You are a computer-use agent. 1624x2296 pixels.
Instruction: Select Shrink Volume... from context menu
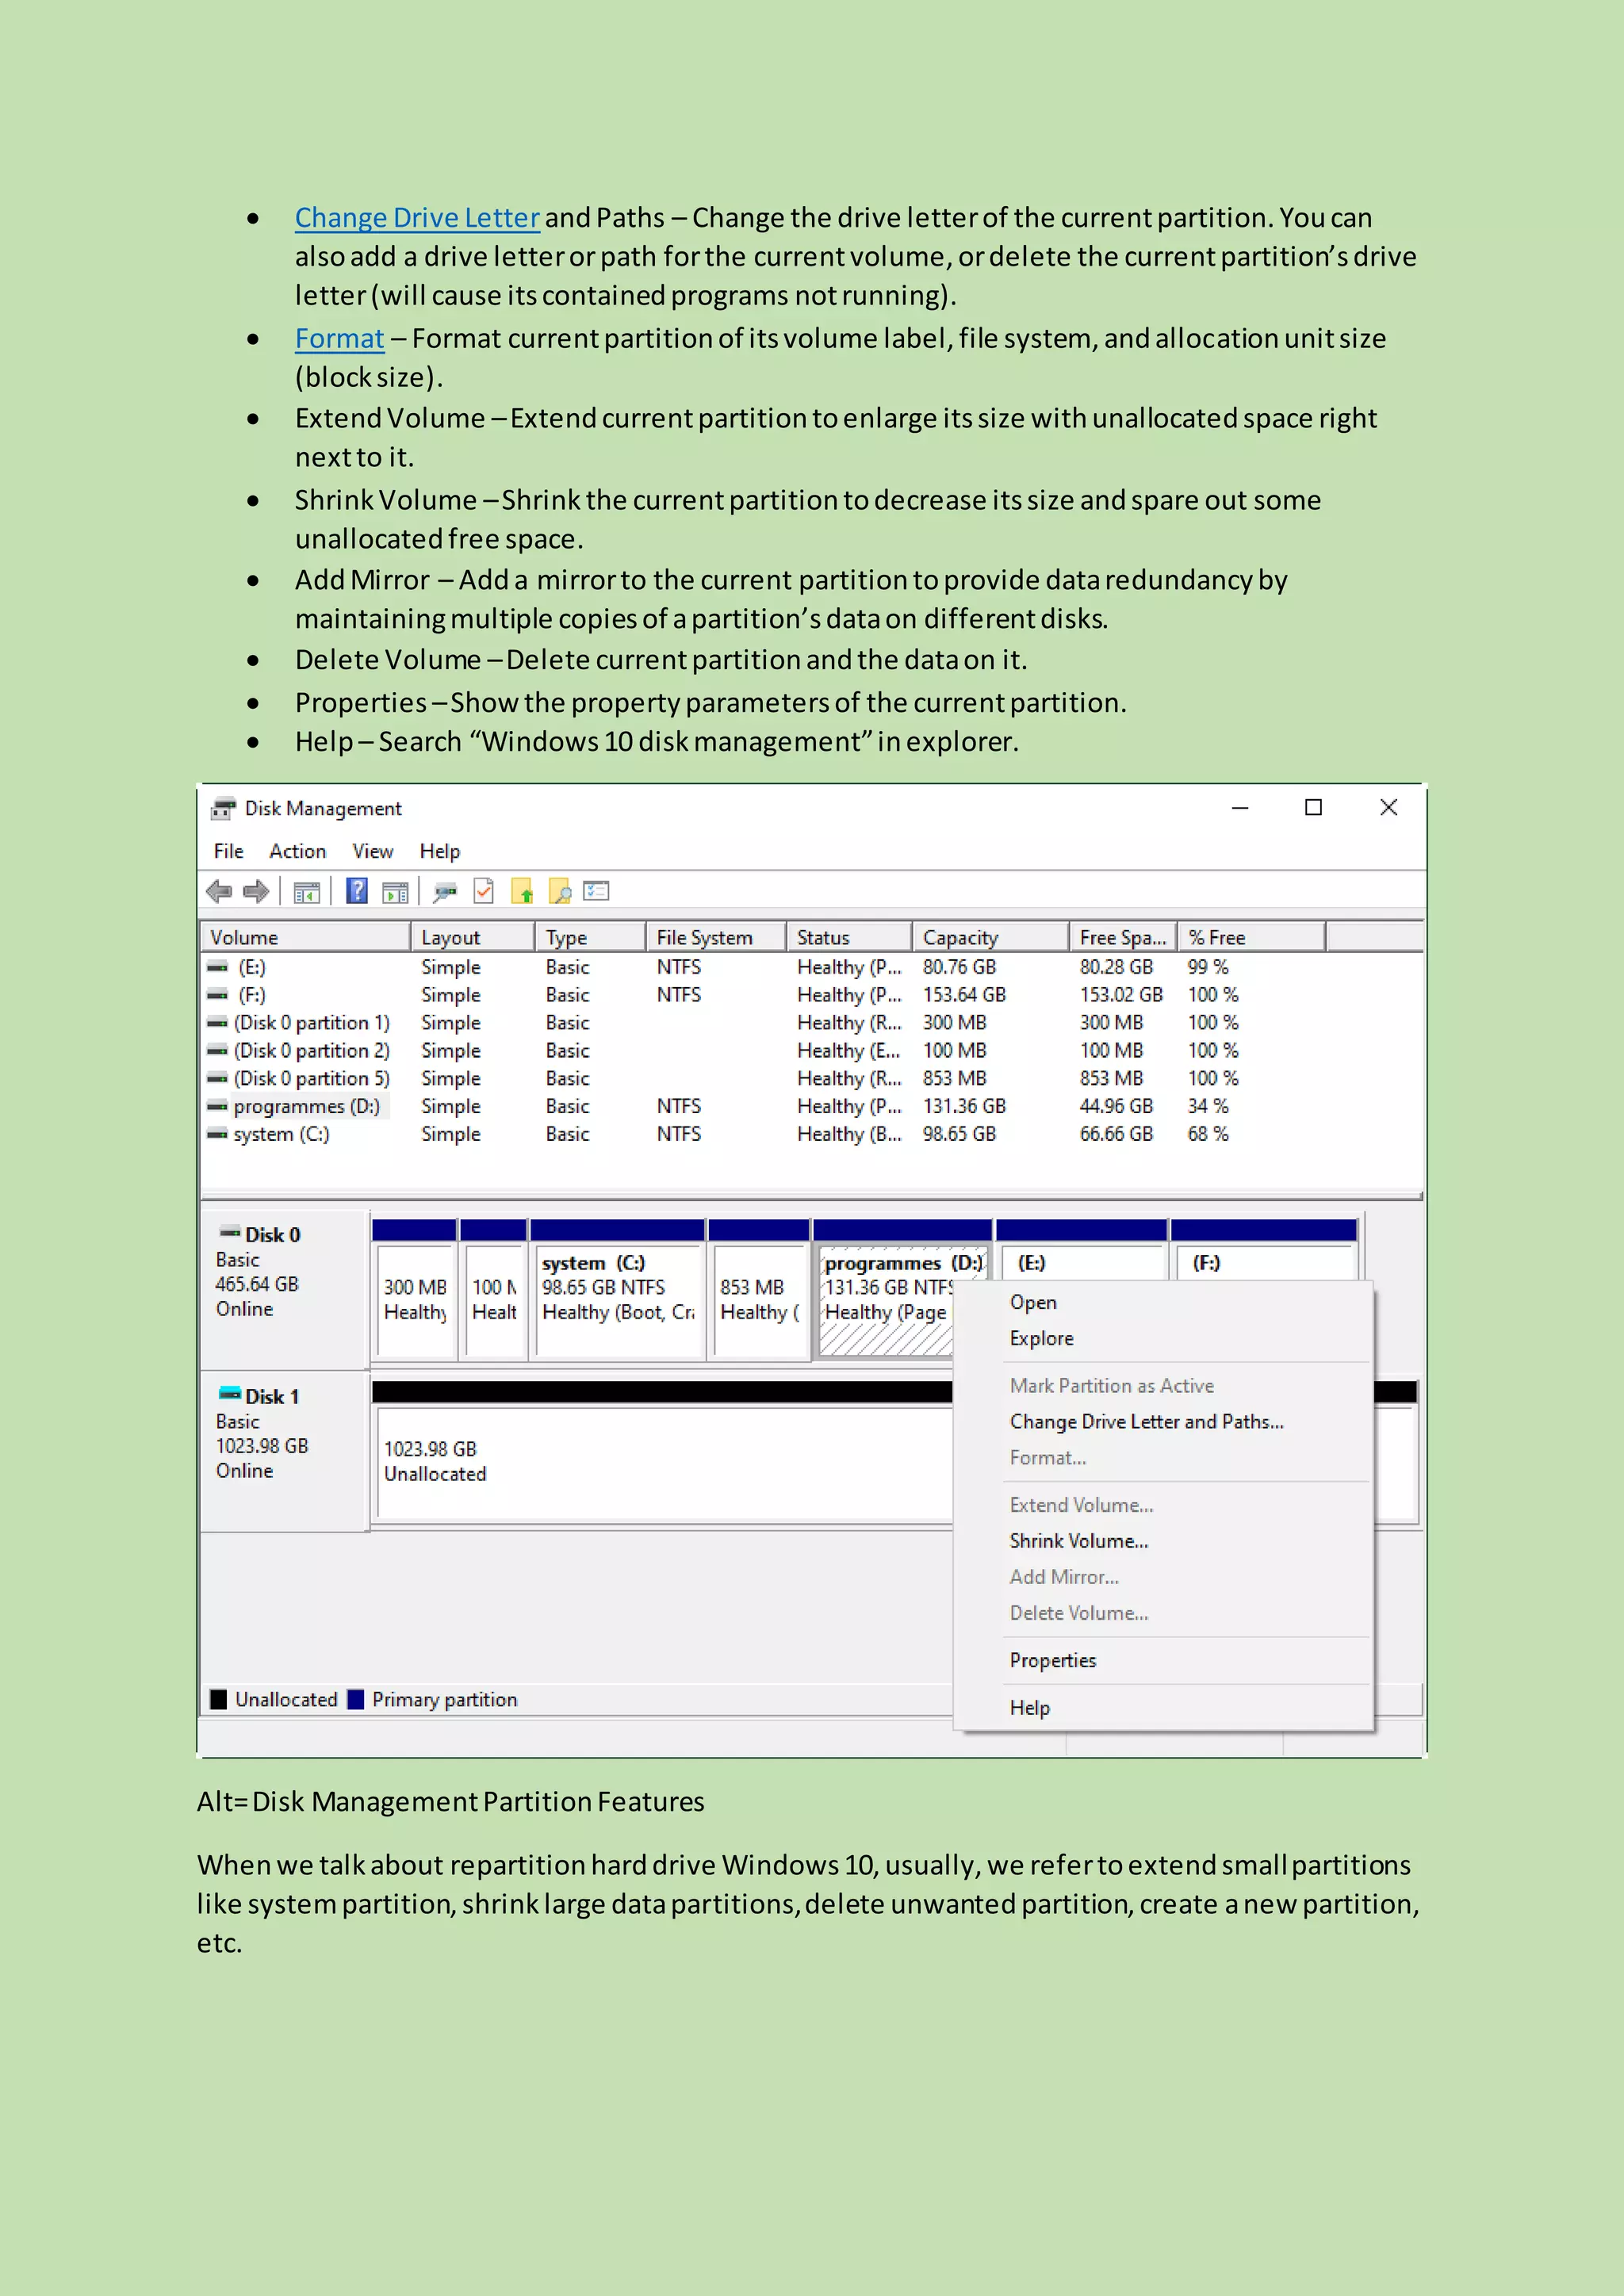point(1164,1541)
